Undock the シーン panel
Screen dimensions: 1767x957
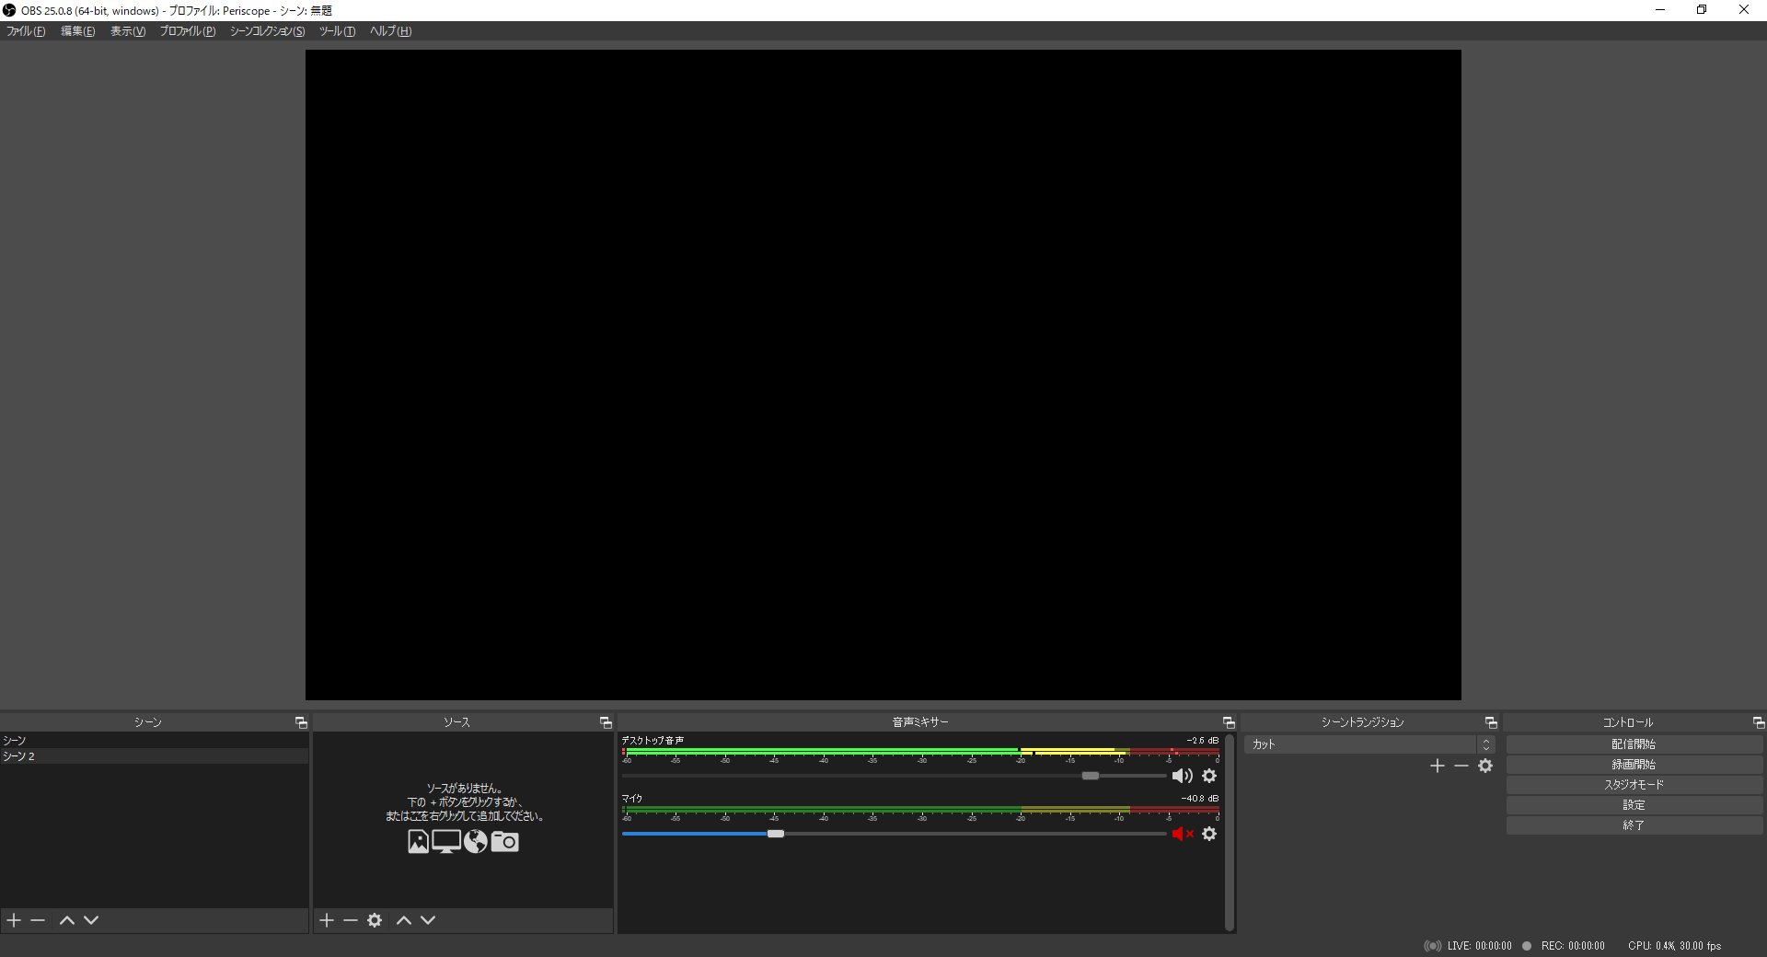point(301,722)
